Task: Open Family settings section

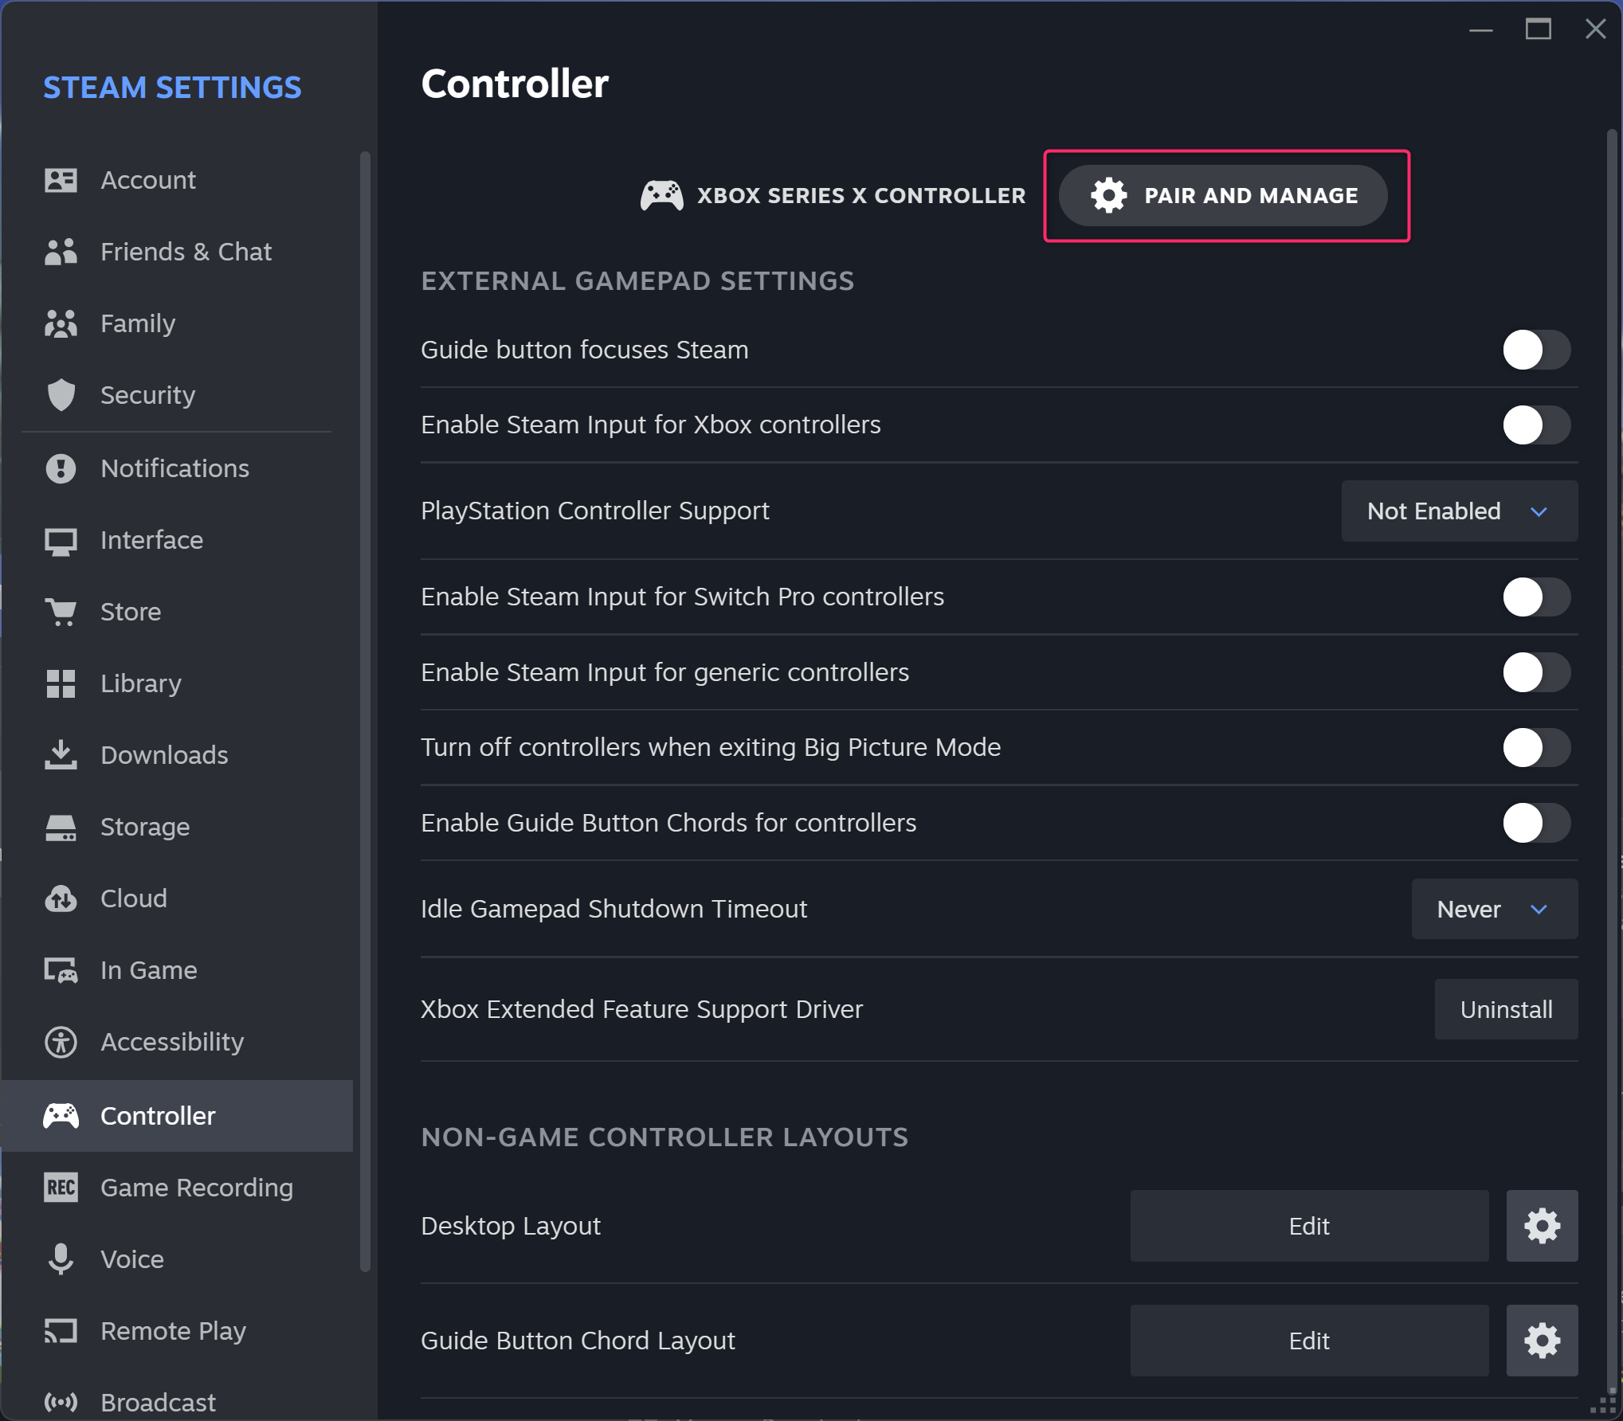Action: point(177,323)
